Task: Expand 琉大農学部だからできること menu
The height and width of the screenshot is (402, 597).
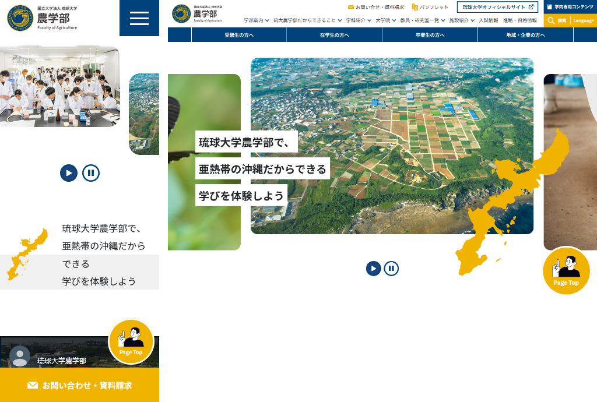Action: point(308,20)
